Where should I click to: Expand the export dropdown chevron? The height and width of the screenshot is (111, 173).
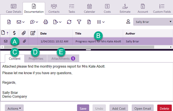pyautogui.click(x=60, y=22)
